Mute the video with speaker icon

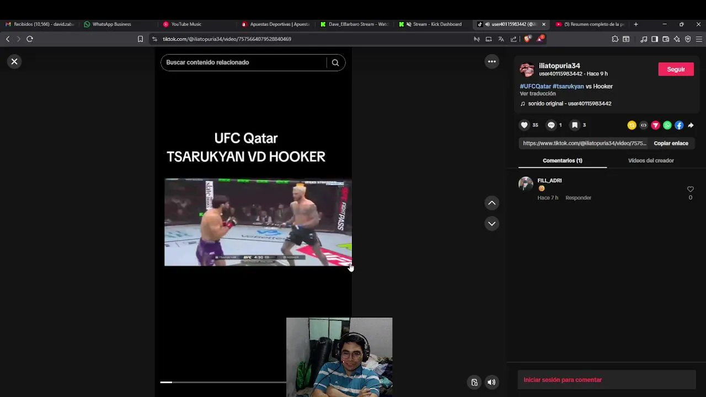pos(491,382)
